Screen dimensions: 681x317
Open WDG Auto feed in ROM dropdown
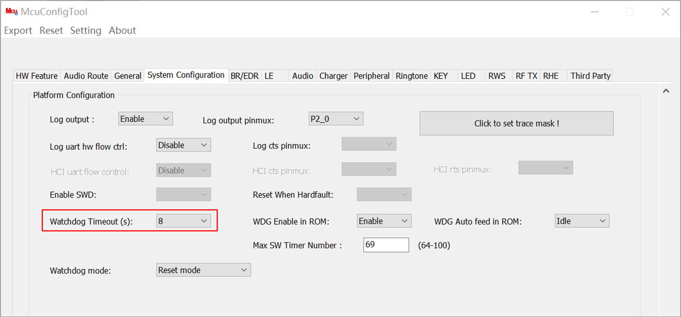(582, 221)
